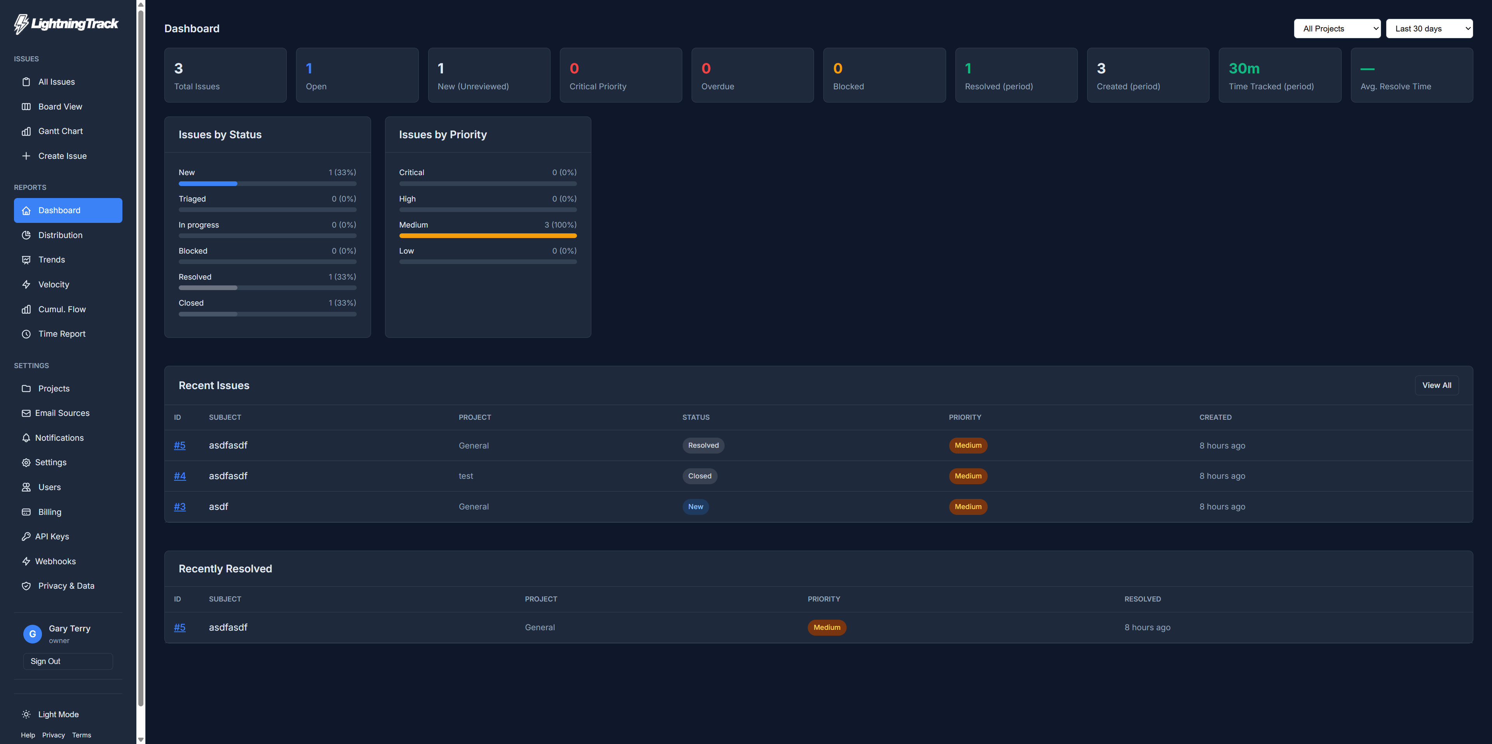
Task: Open the All Projects dropdown
Action: pyautogui.click(x=1337, y=28)
